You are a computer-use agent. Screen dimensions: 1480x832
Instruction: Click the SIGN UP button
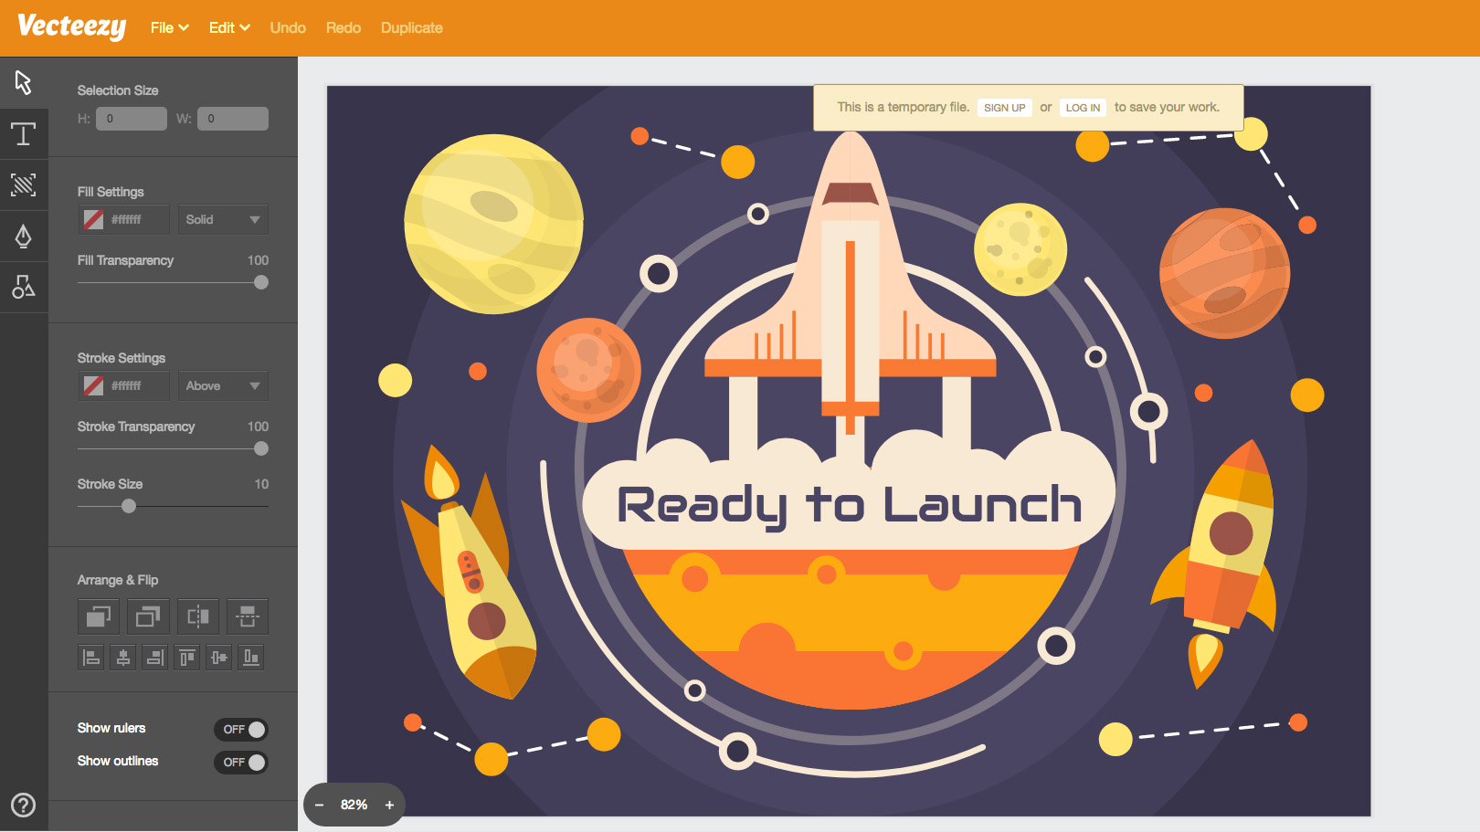pos(1005,108)
